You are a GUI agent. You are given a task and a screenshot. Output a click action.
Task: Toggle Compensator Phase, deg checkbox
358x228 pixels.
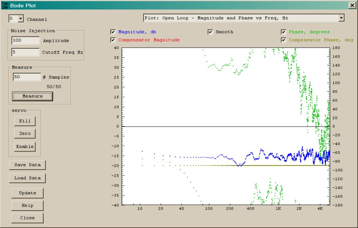pos(284,40)
